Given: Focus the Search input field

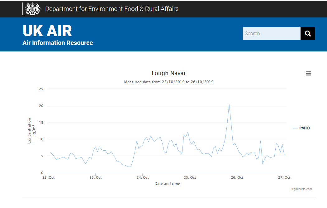Looking at the screenshot, I should (x=272, y=33).
